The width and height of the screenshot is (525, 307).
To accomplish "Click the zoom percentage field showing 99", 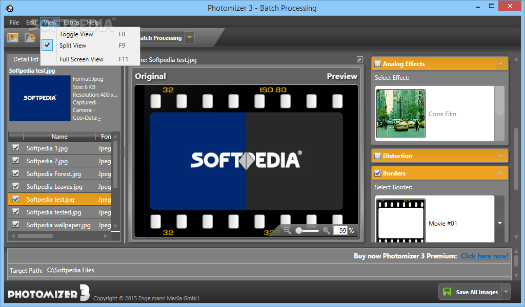I will [340, 230].
